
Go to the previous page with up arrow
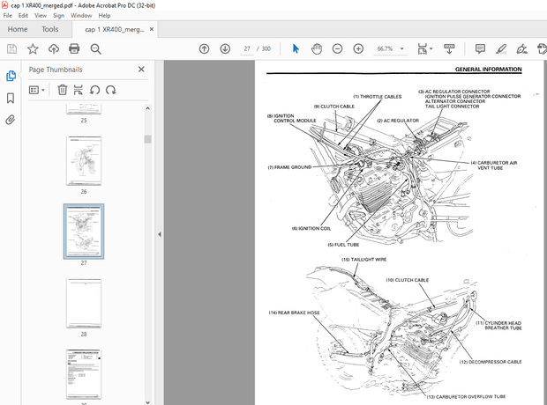(204, 48)
